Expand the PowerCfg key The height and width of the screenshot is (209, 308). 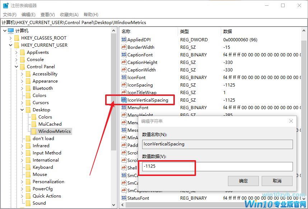pyautogui.click(x=22, y=189)
